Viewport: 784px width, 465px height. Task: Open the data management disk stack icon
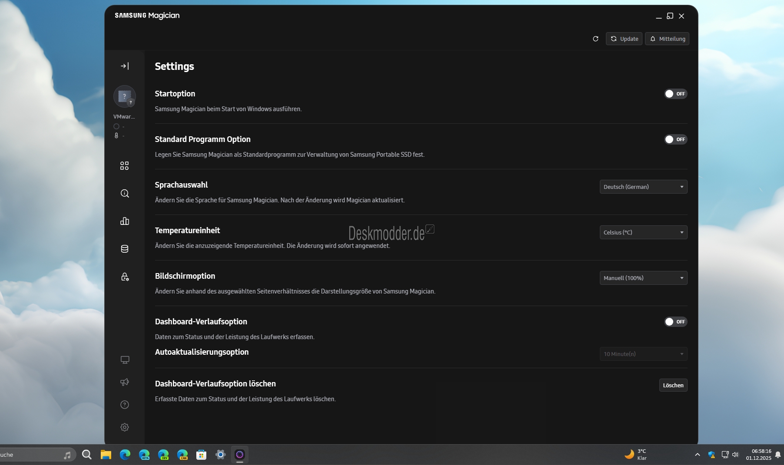point(125,249)
